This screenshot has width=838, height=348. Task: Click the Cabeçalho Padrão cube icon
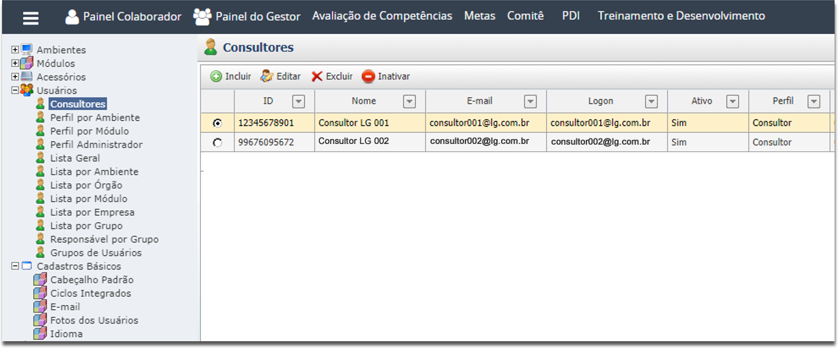pos(40,280)
